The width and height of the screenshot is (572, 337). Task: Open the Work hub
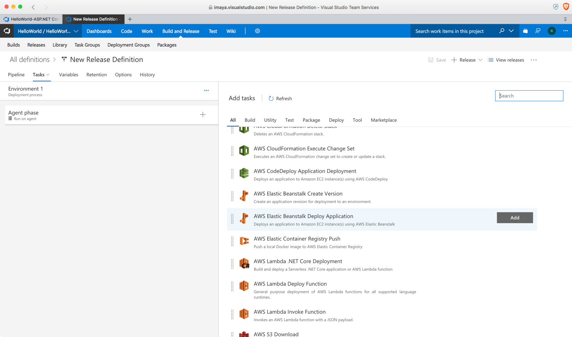pyautogui.click(x=147, y=31)
